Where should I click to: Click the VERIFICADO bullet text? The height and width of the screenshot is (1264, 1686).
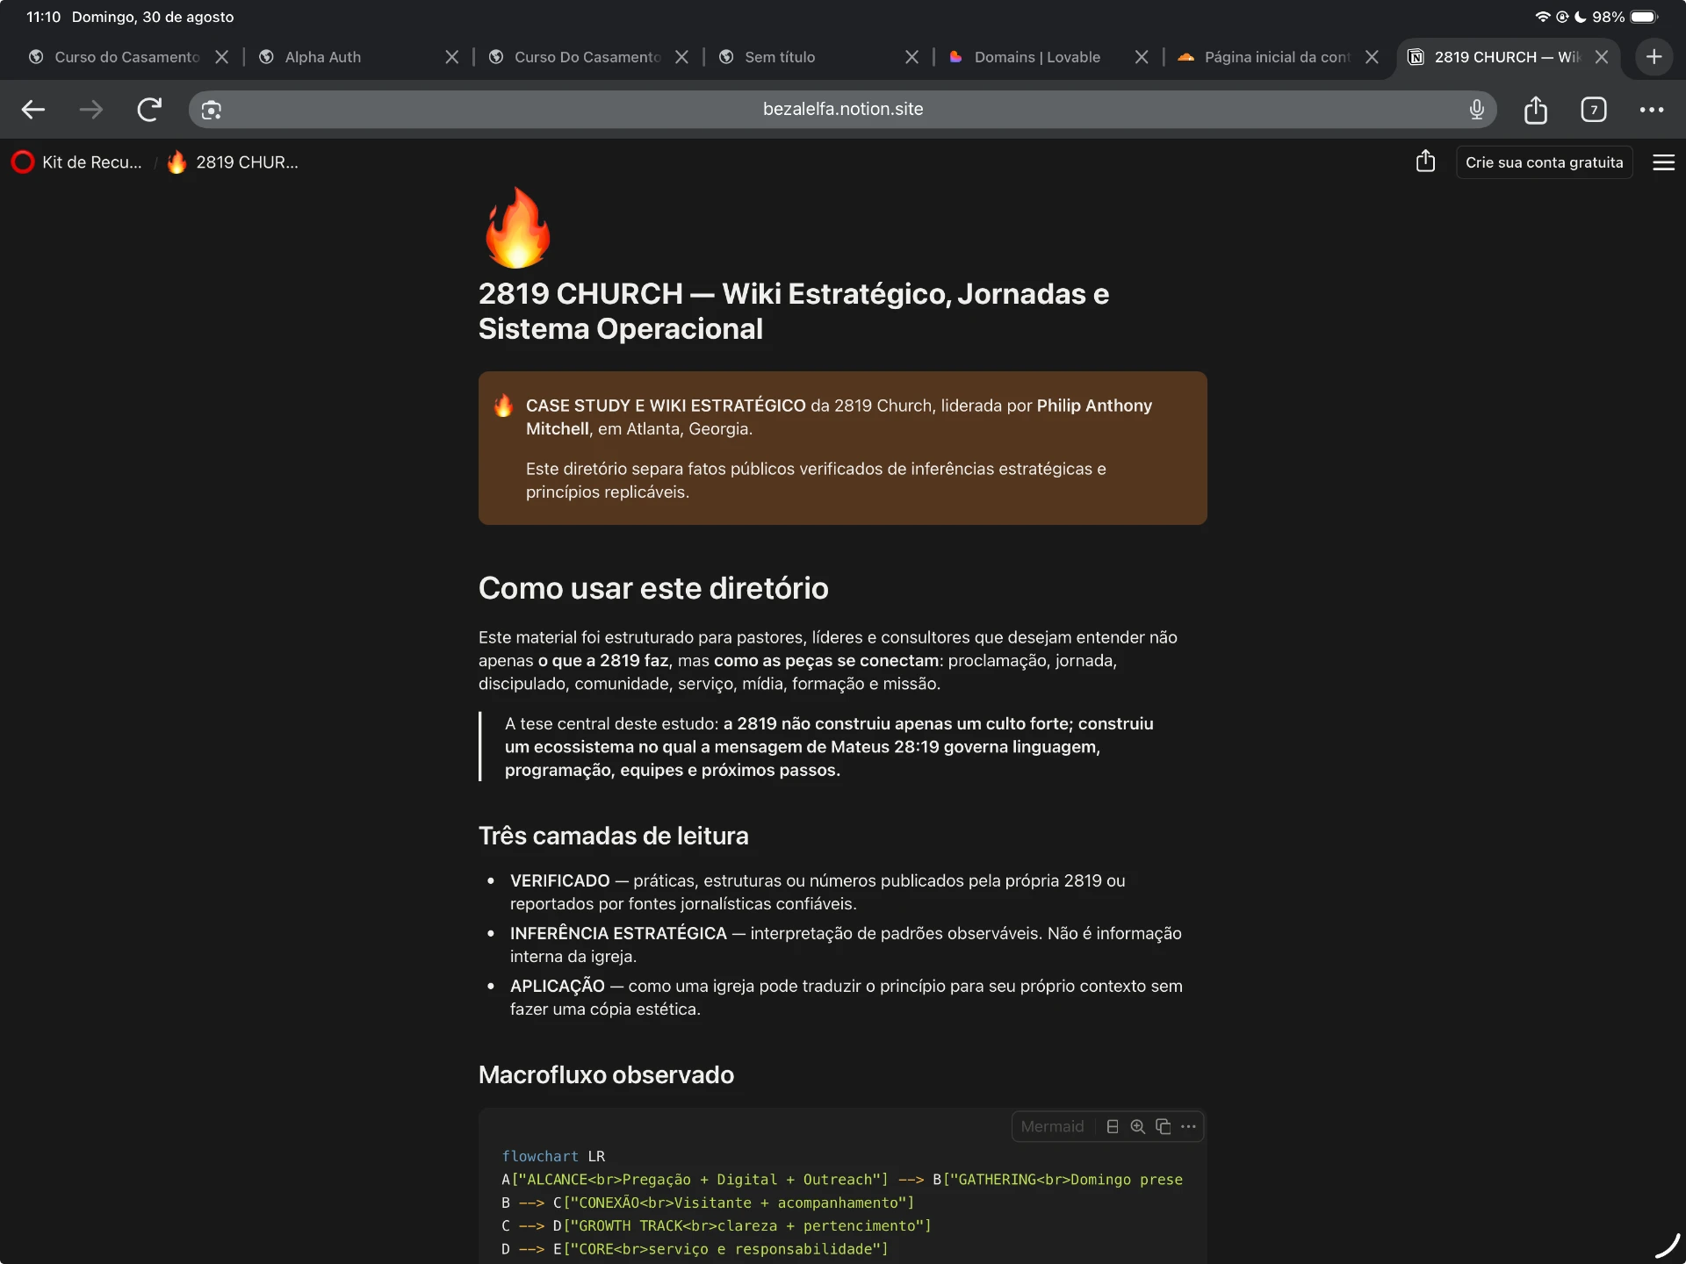818,892
